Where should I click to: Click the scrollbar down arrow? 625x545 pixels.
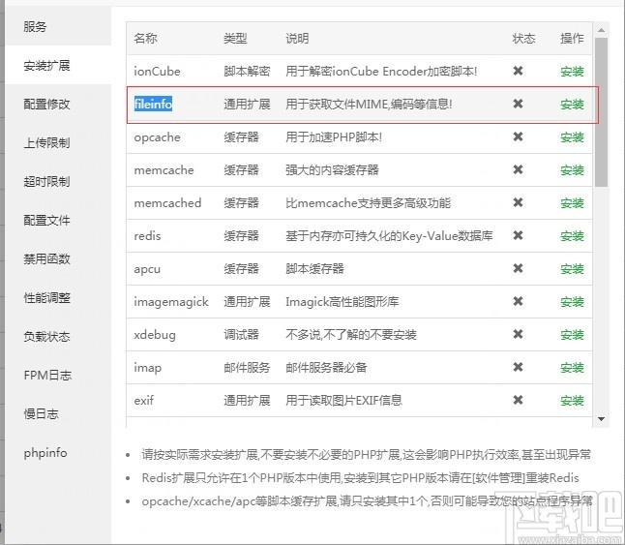602,419
